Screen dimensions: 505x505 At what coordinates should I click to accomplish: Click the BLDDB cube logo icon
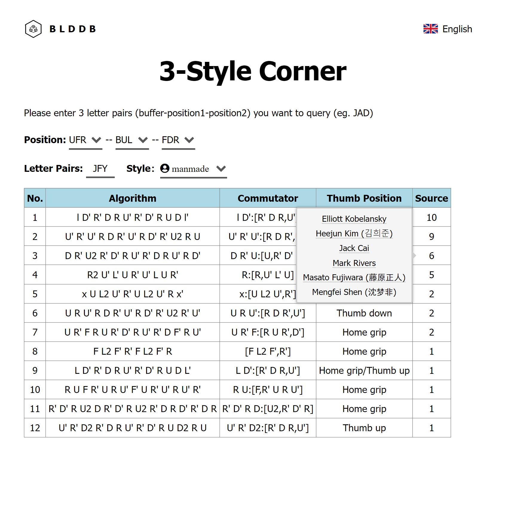click(x=33, y=29)
